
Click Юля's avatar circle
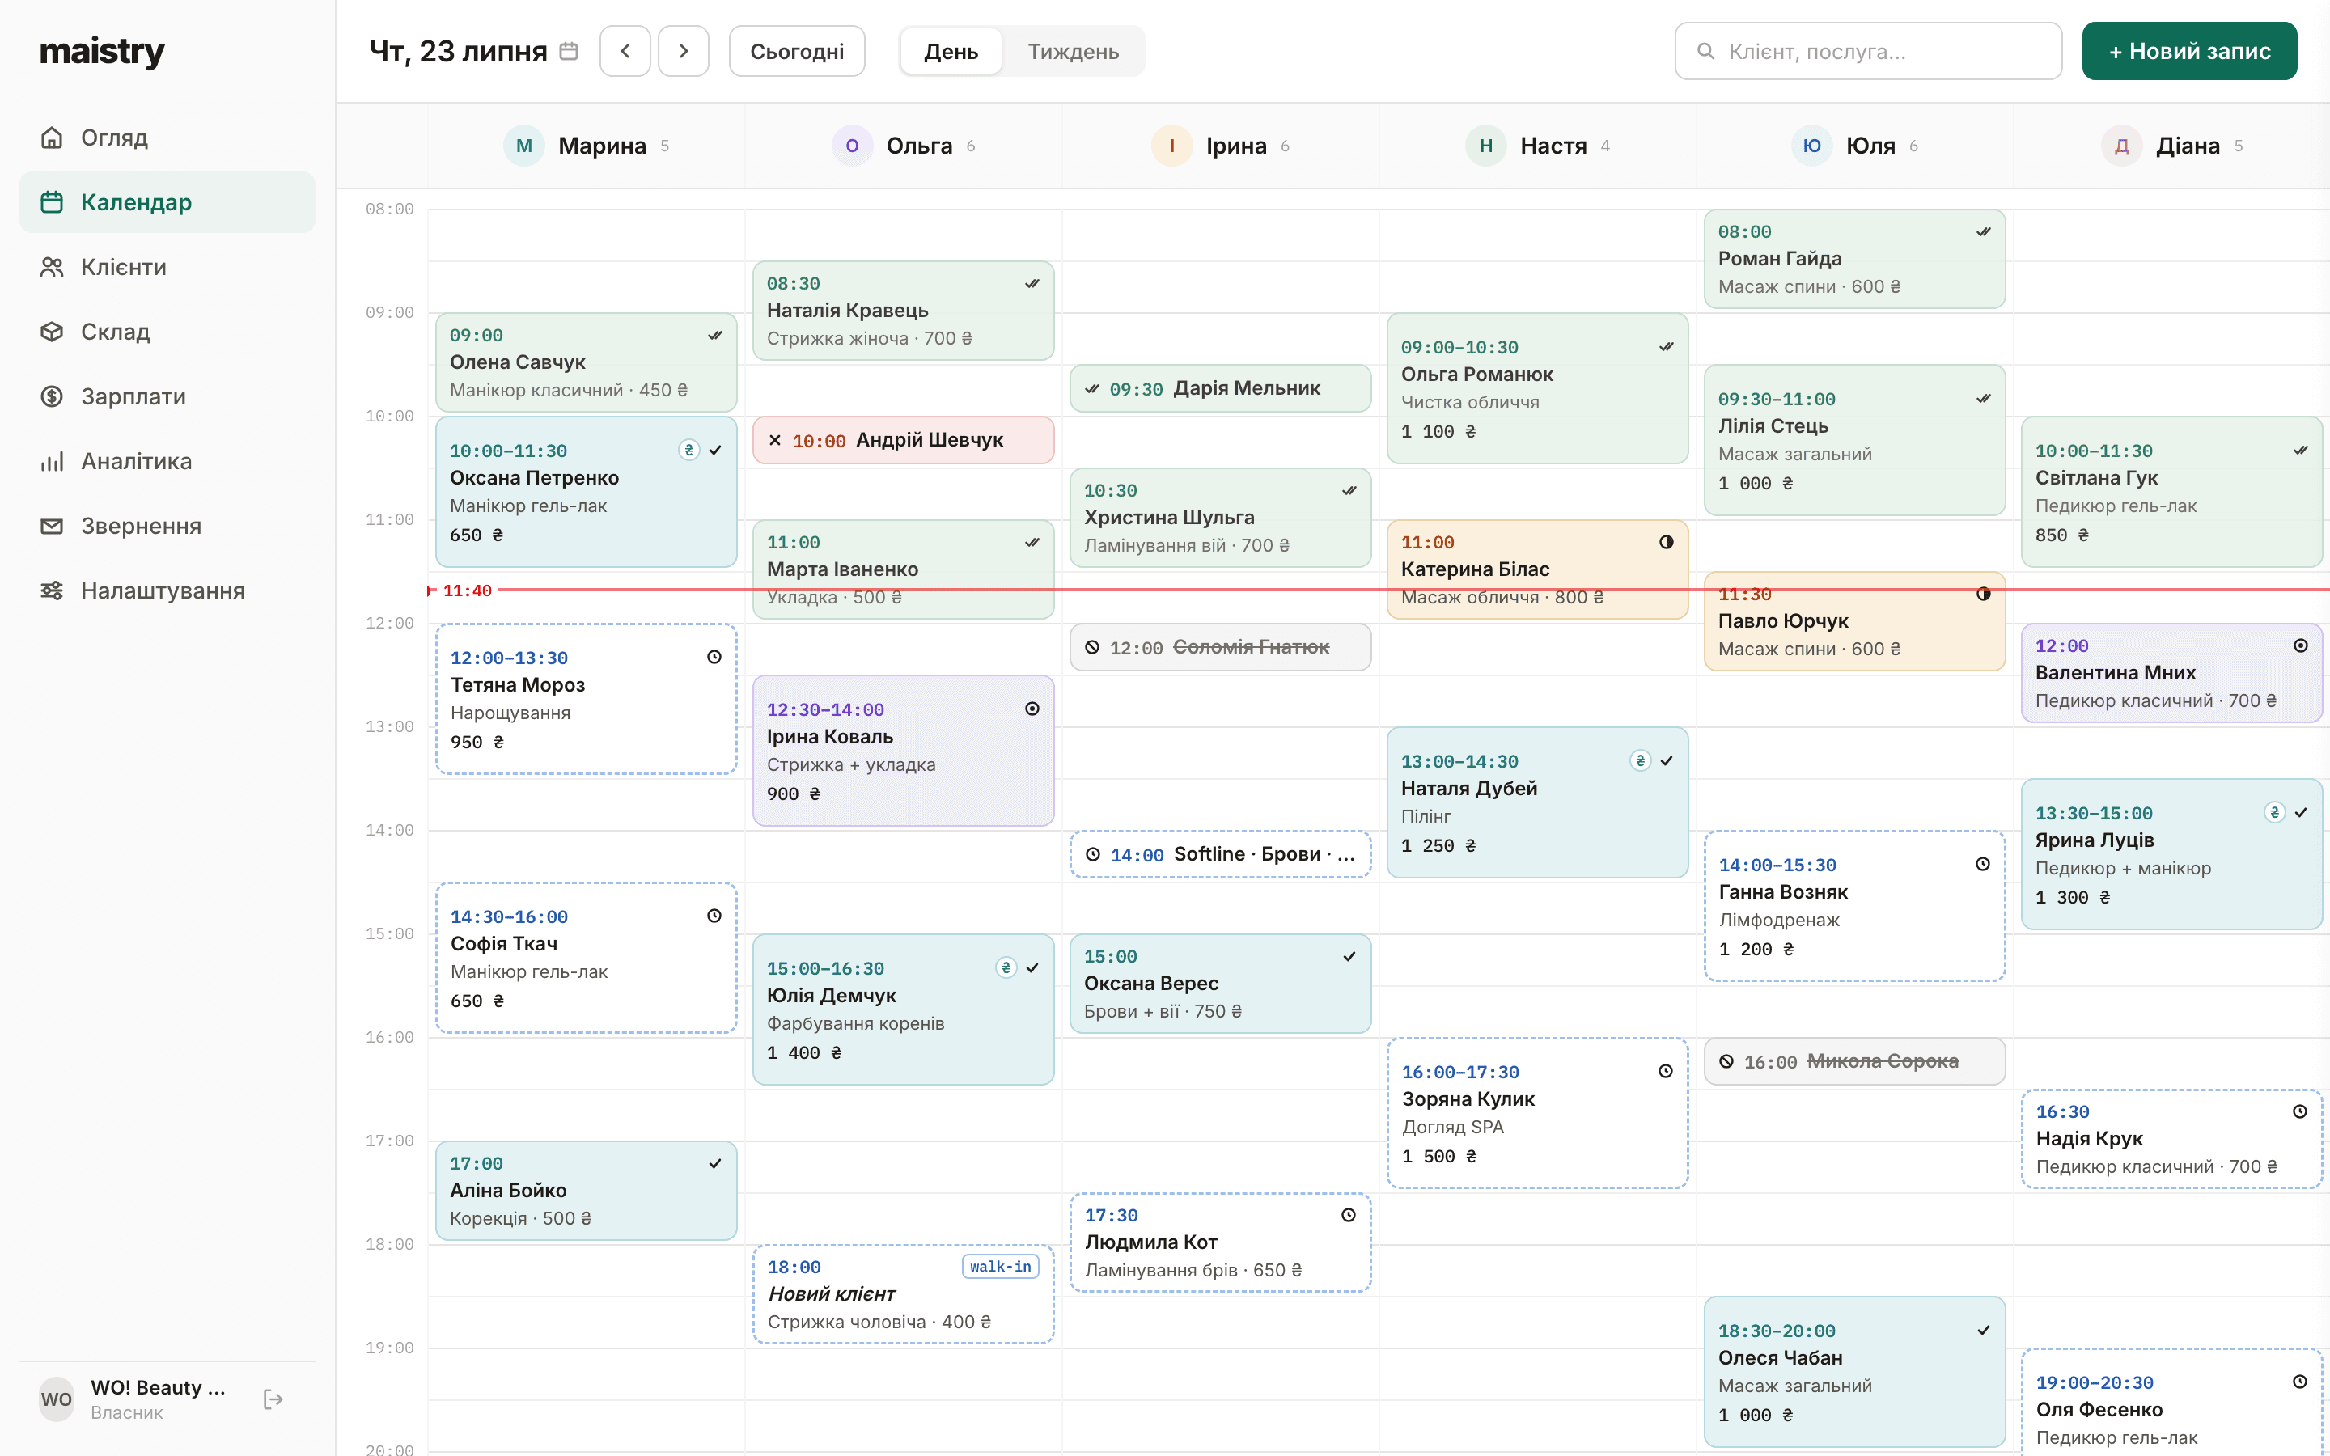1811,146
